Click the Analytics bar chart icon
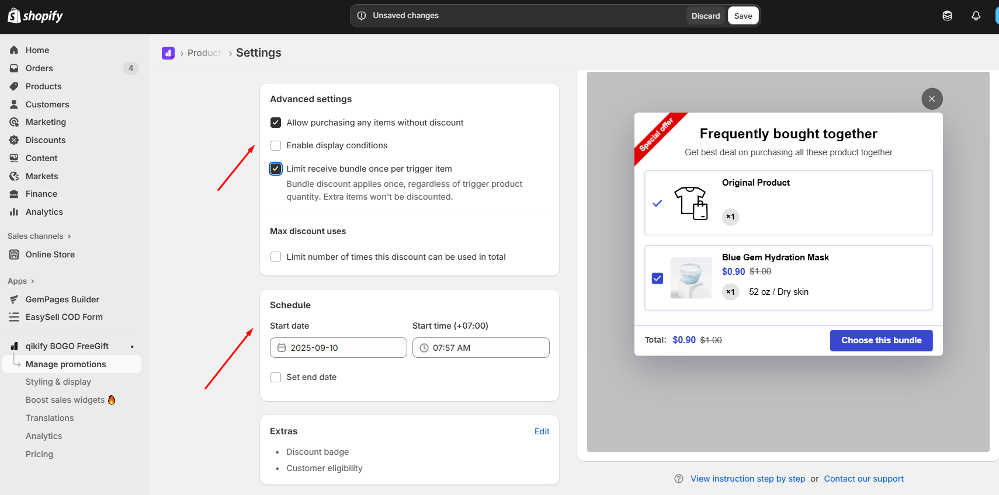Image resolution: width=999 pixels, height=495 pixels. (14, 212)
